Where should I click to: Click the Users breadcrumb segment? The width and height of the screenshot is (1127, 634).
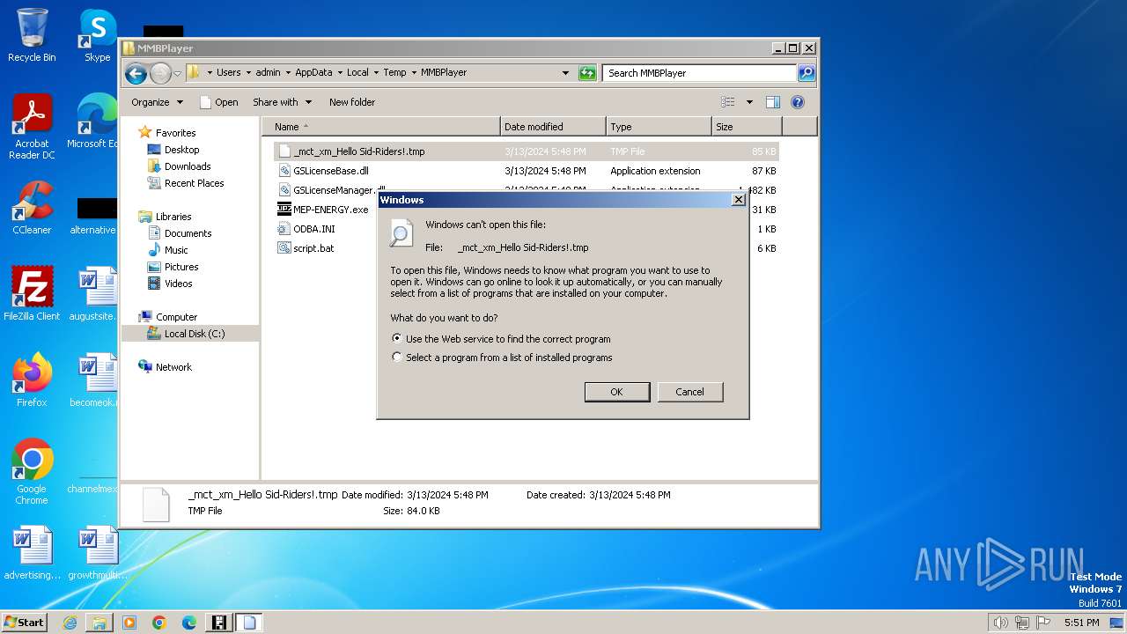pos(229,73)
